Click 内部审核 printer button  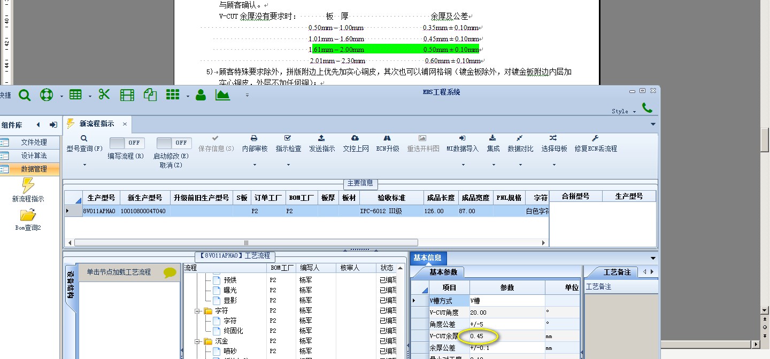pos(255,144)
